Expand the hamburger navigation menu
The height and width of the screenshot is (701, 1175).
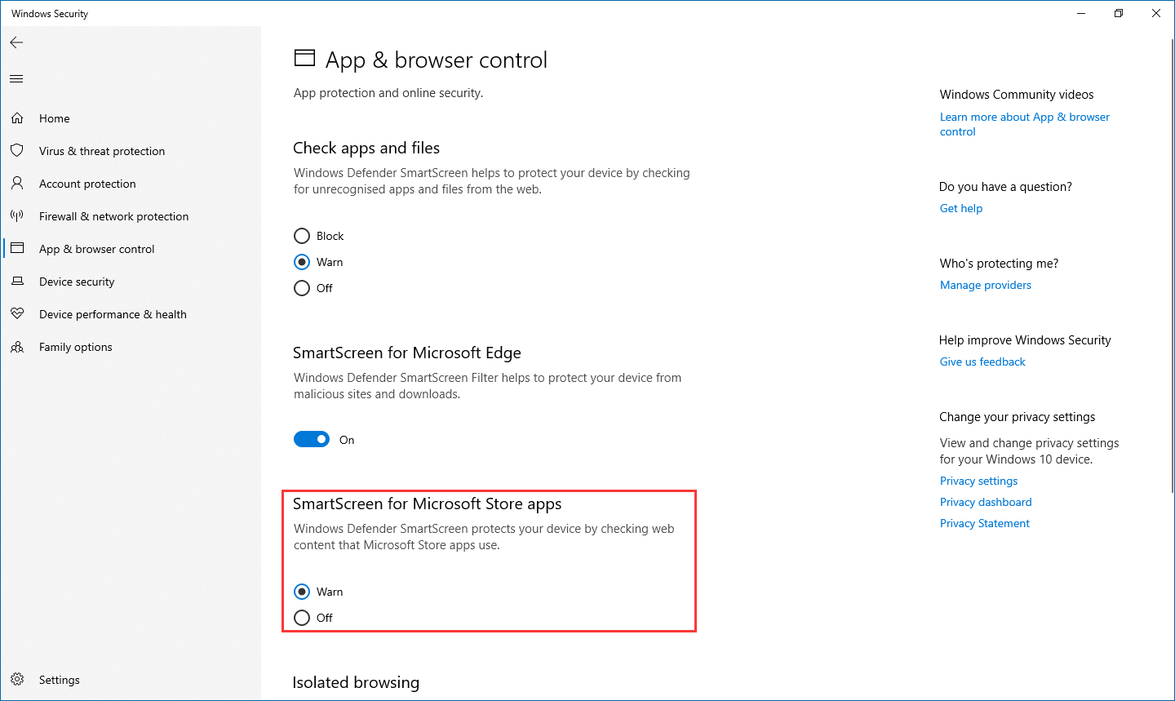click(x=16, y=79)
